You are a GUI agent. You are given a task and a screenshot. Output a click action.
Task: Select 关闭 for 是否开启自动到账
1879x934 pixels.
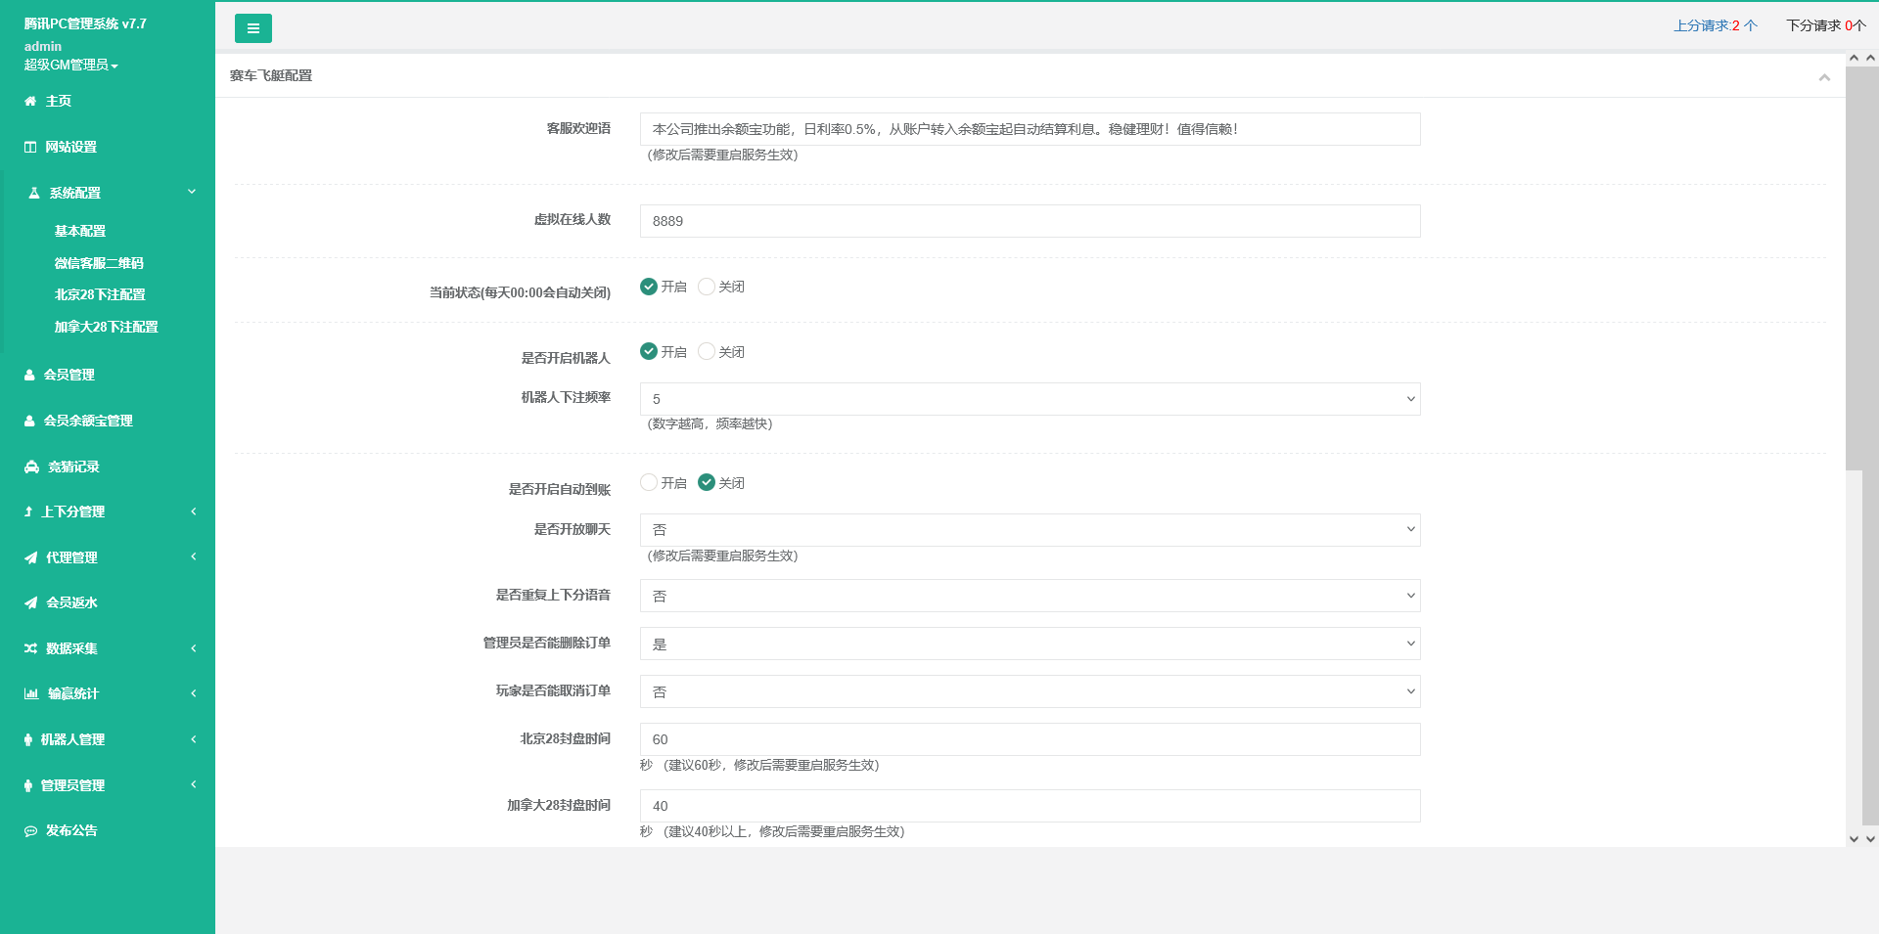pyautogui.click(x=707, y=482)
